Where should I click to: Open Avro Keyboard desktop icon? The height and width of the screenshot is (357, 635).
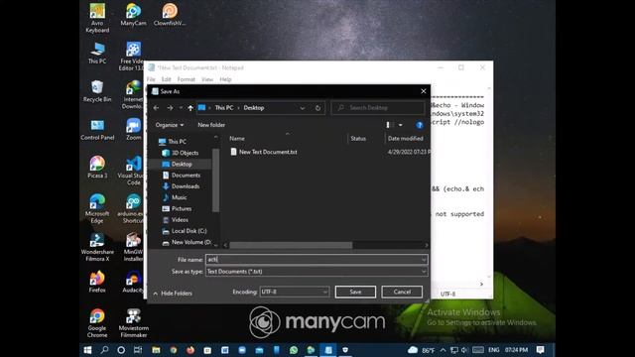(x=97, y=18)
